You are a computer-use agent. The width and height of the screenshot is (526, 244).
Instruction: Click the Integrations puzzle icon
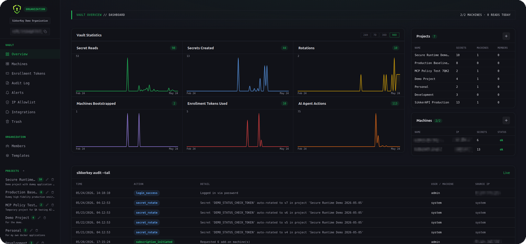pyautogui.click(x=7, y=112)
